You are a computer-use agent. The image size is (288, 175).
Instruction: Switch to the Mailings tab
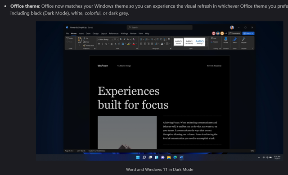(124, 33)
